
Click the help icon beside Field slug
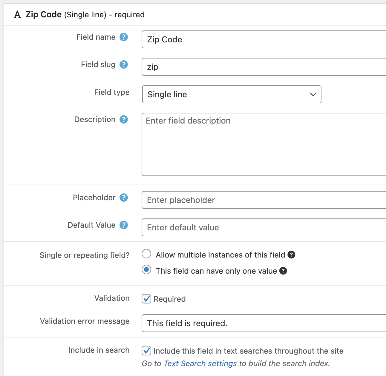pos(124,64)
